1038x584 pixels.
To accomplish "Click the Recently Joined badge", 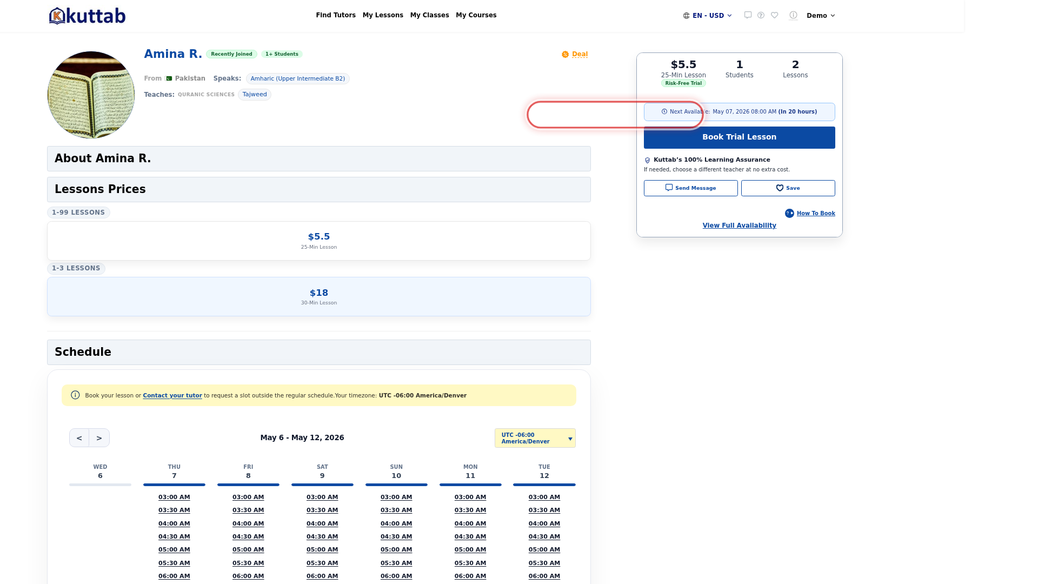I will [231, 54].
